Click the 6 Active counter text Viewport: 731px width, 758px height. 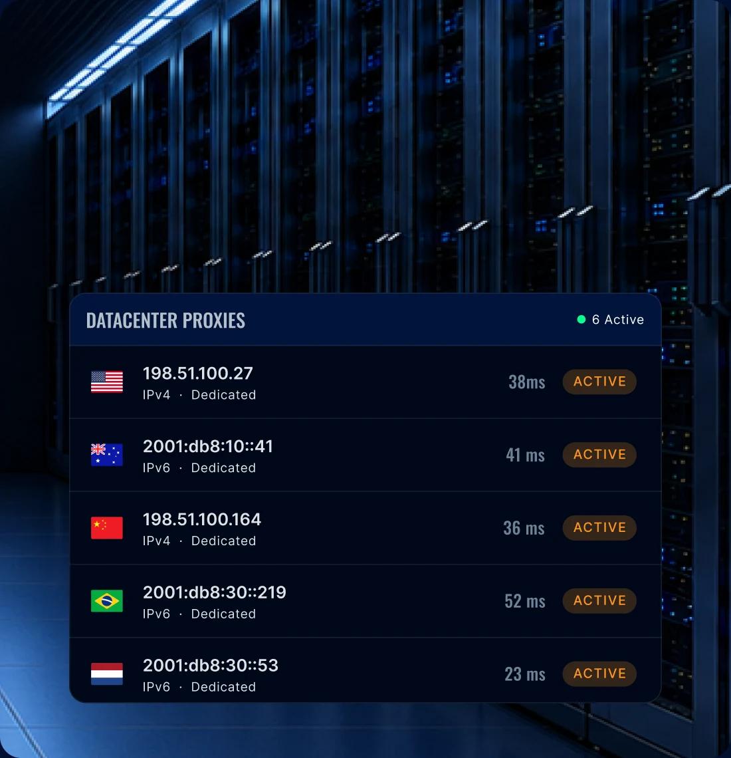tap(618, 320)
